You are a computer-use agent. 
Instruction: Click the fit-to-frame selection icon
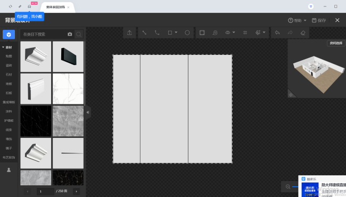coord(202,32)
